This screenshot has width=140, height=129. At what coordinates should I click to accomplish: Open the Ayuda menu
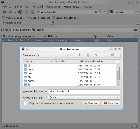[88, 7]
